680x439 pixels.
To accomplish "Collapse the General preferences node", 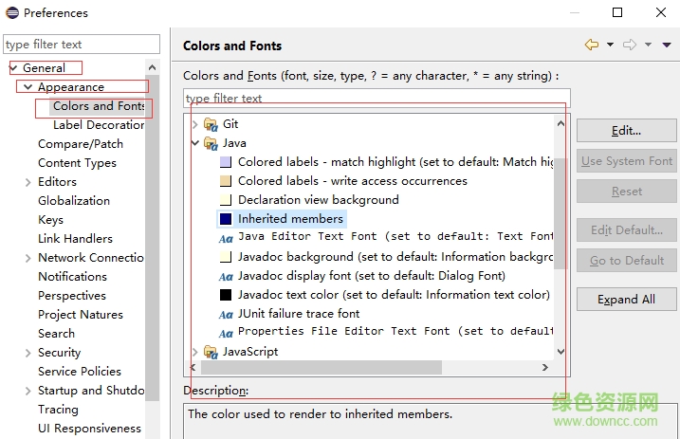I will pos(13,68).
